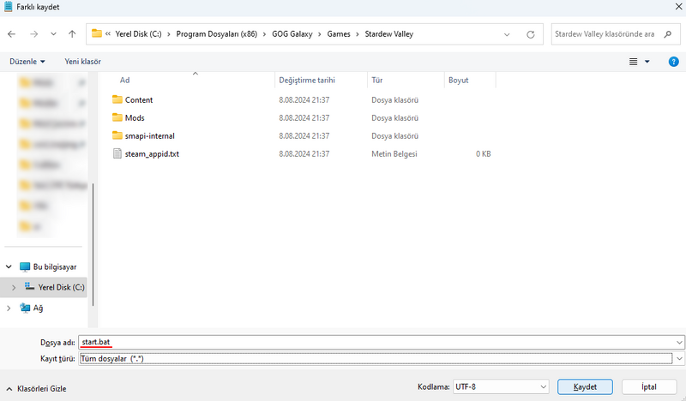Sort by Boyut column header
Screen dimensions: 686x401
(459, 80)
